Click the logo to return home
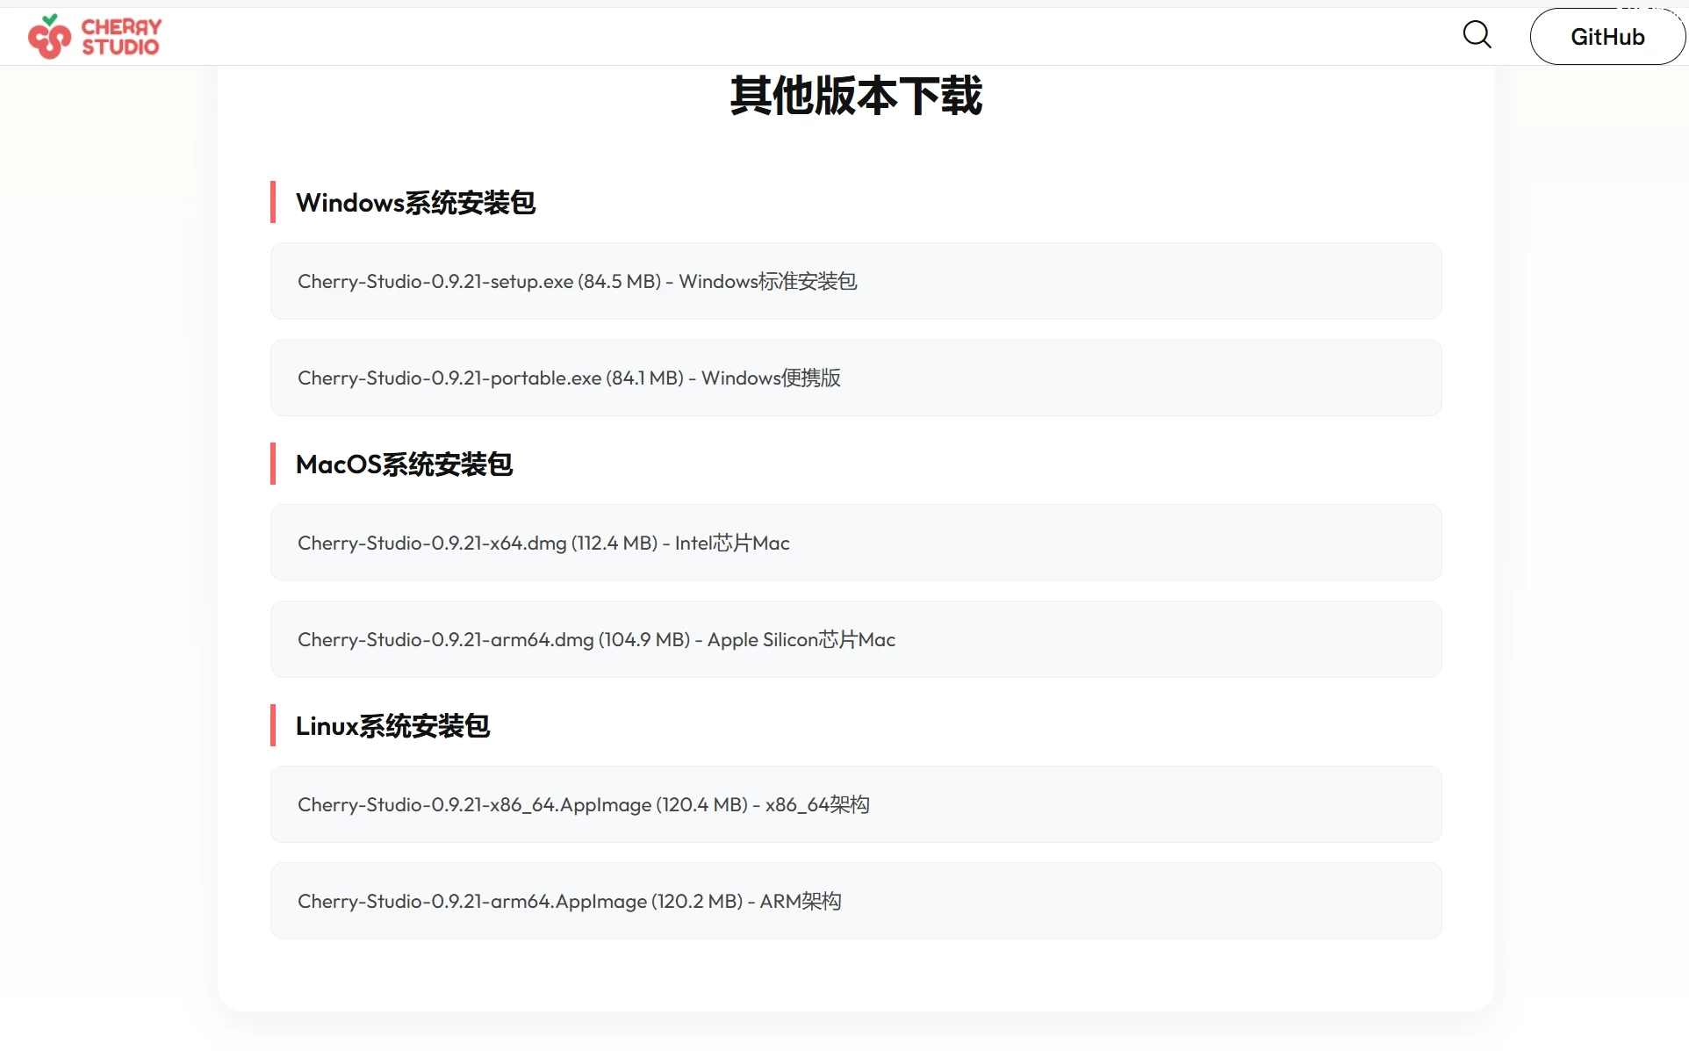The height and width of the screenshot is (1051, 1689). coord(94,36)
